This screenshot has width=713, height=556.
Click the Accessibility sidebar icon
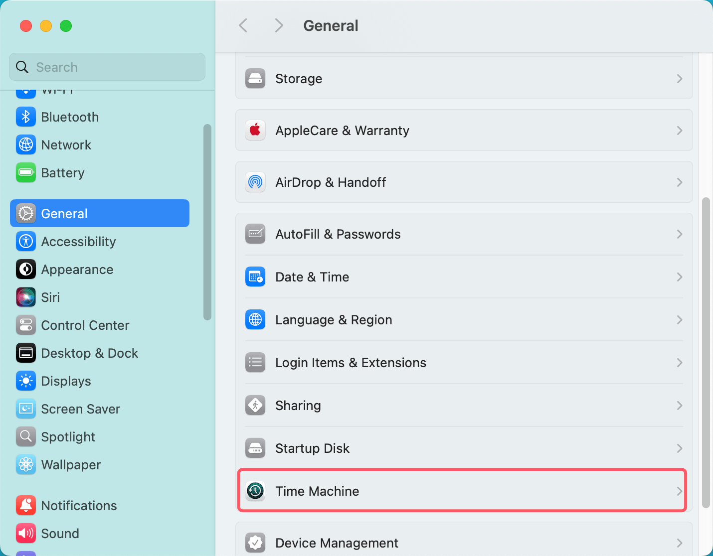[25, 241]
